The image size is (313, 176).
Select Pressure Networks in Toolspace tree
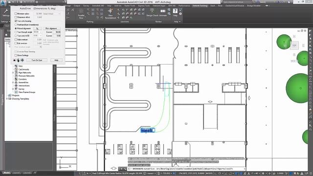coord(26,76)
